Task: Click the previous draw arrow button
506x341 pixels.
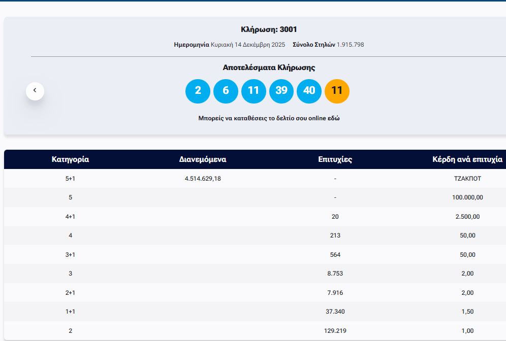Action: coord(35,91)
